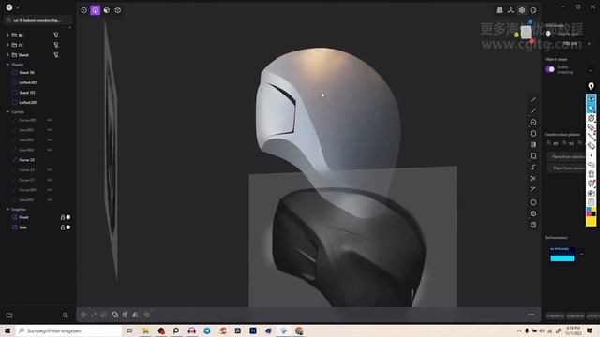
Task: Click the orientation cube gizmo
Action: [x=526, y=32]
